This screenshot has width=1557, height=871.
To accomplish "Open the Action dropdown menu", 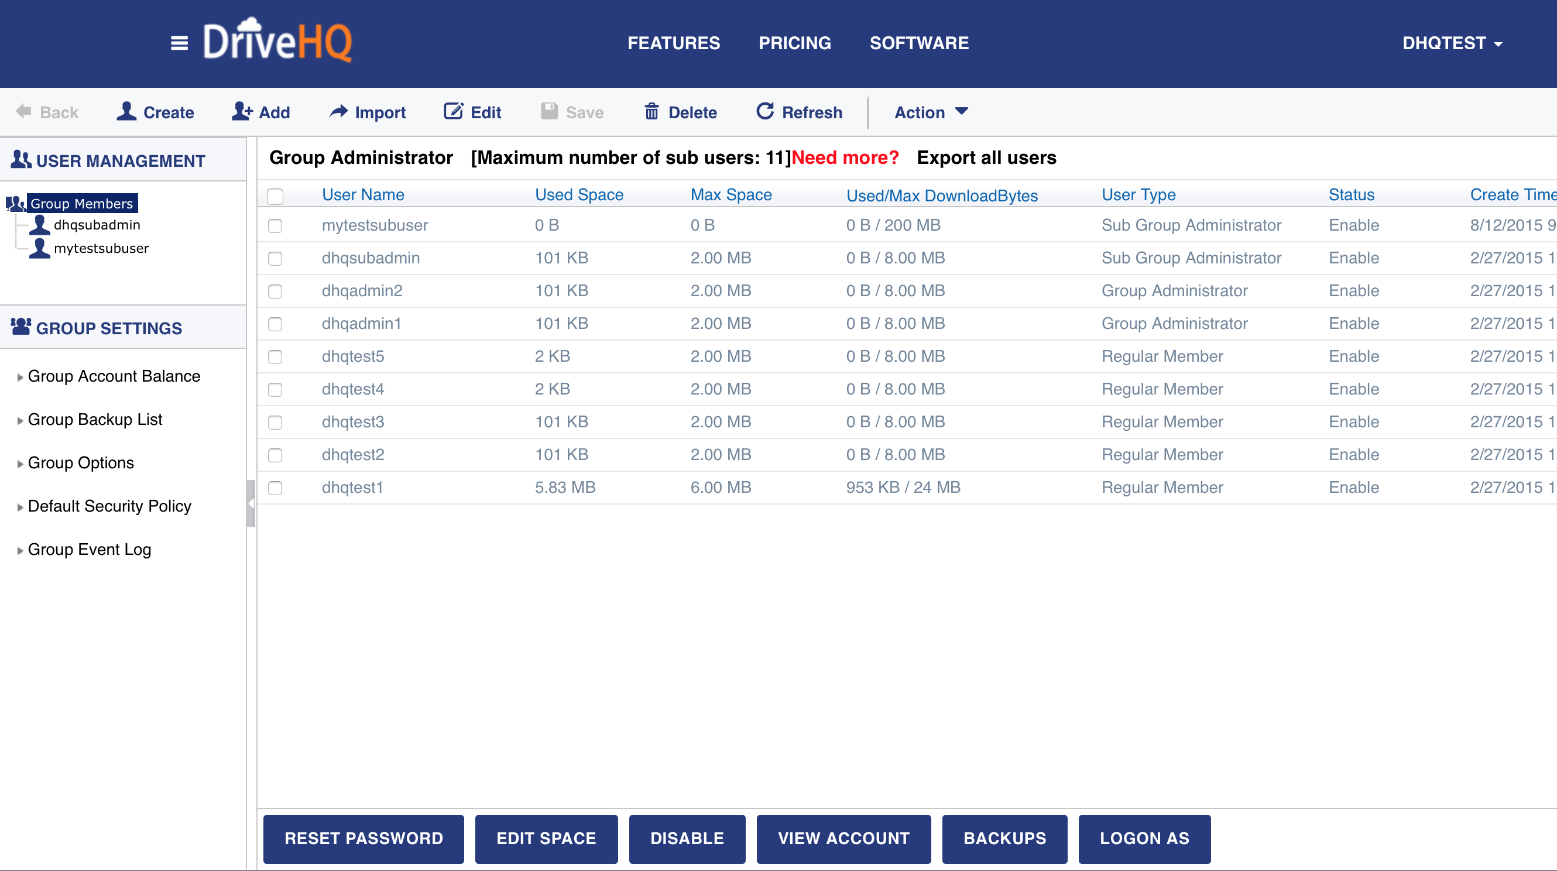I will point(931,112).
